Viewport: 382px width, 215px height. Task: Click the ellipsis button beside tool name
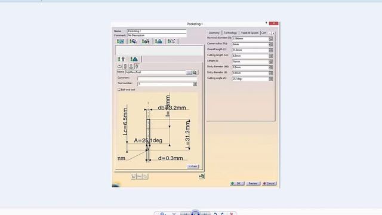click(x=189, y=73)
